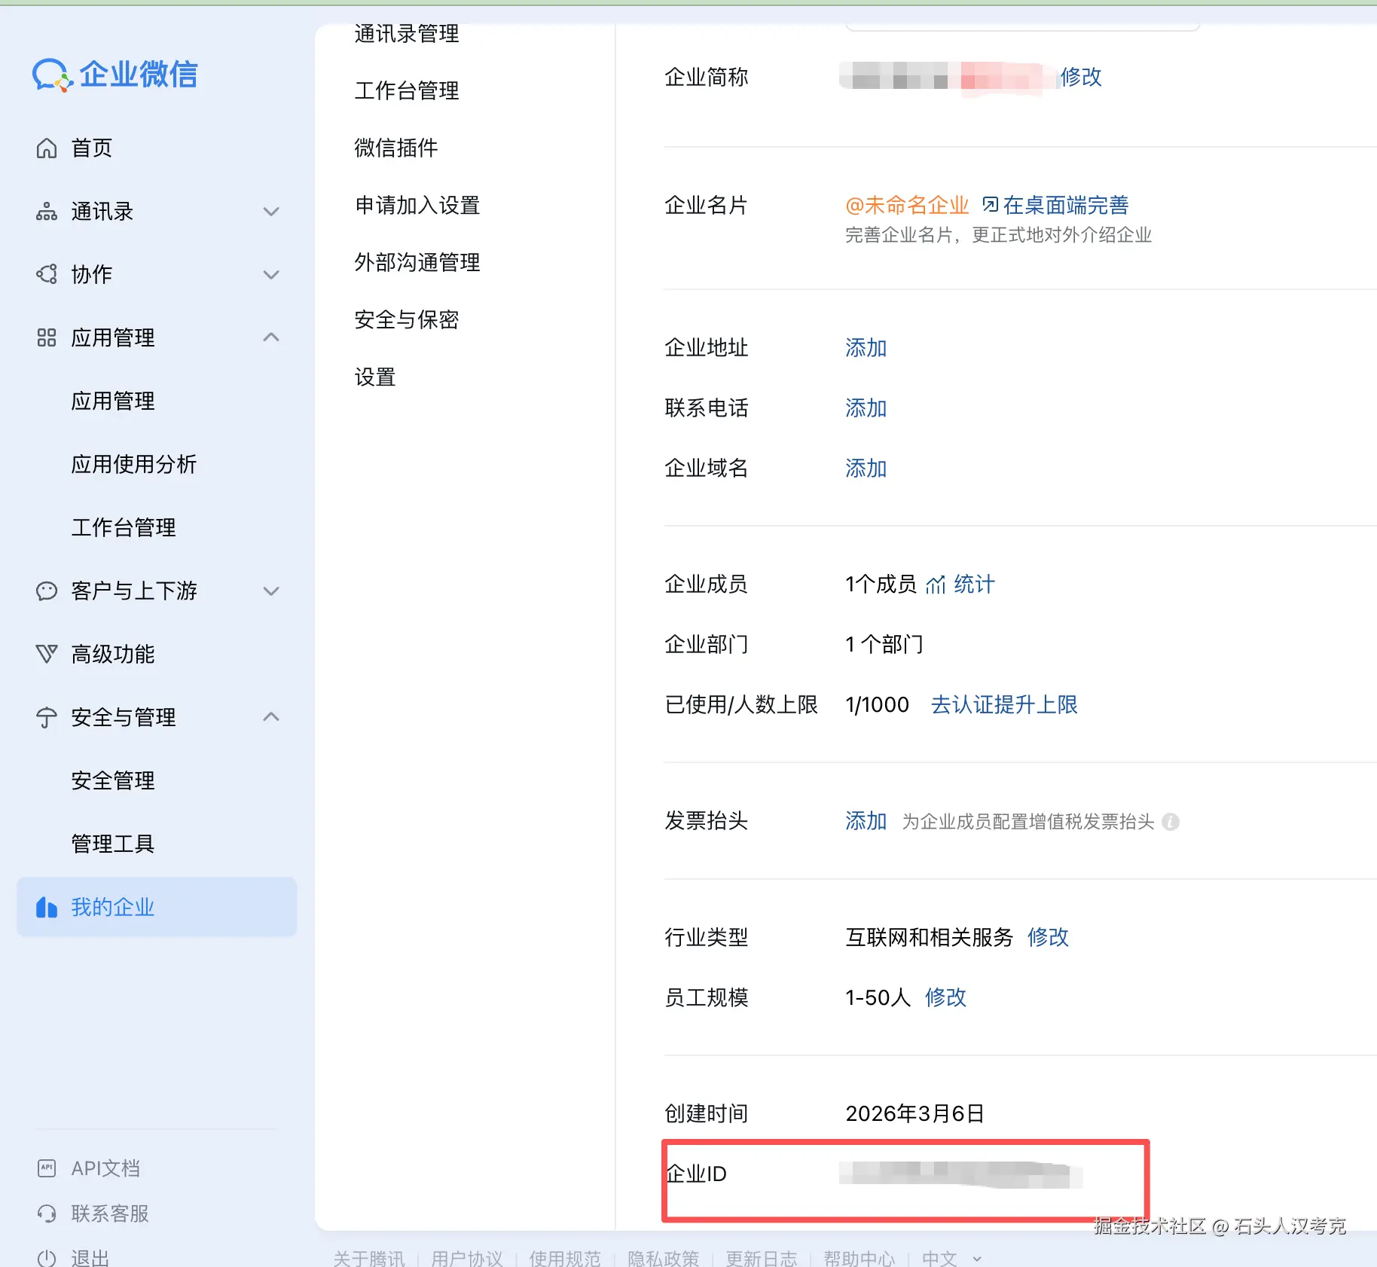This screenshot has width=1377, height=1267.
Task: Open 微信插件 settings
Action: pyautogui.click(x=396, y=148)
